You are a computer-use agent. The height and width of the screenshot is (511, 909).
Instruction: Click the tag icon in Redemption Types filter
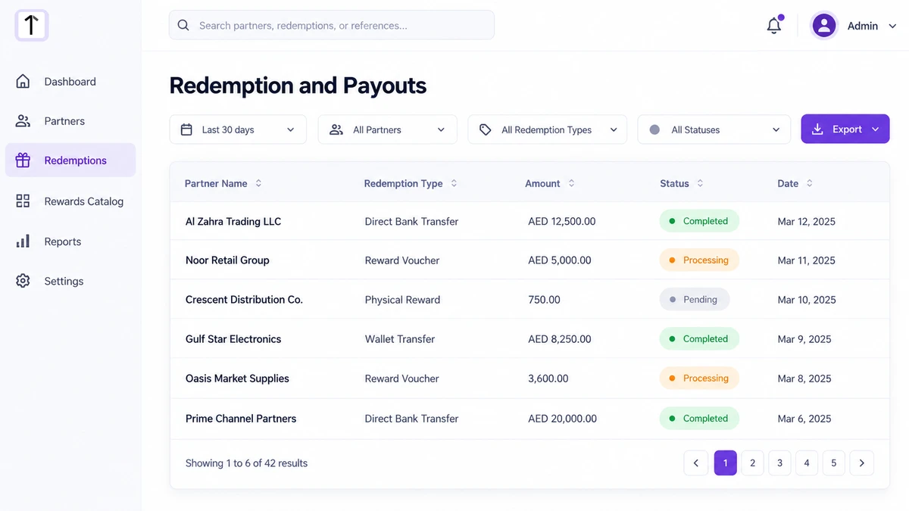[486, 129]
